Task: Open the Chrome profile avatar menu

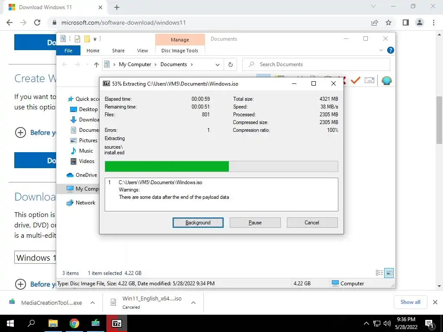Action: point(420,22)
